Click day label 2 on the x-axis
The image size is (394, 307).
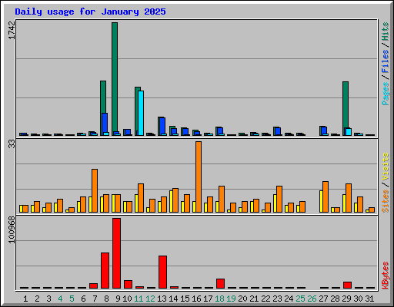37,299
